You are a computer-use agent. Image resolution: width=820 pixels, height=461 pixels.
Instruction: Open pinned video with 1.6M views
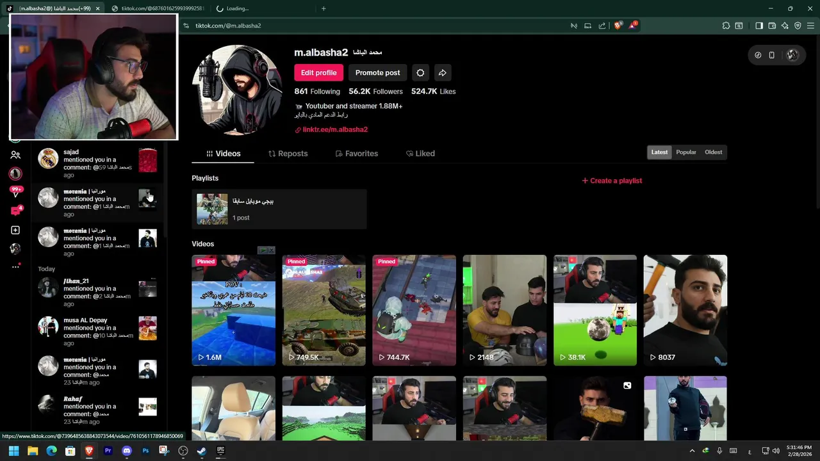tap(233, 311)
